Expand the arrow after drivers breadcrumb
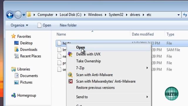 click(x=143, y=15)
